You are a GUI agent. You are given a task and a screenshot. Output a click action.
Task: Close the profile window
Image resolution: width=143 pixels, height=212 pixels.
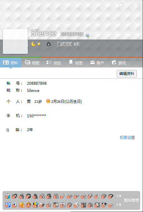tap(138, 5)
